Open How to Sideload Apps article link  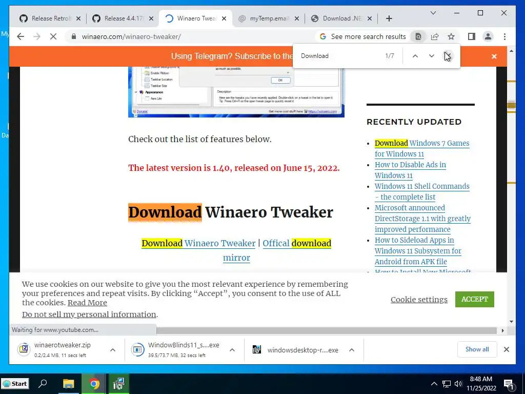click(418, 250)
